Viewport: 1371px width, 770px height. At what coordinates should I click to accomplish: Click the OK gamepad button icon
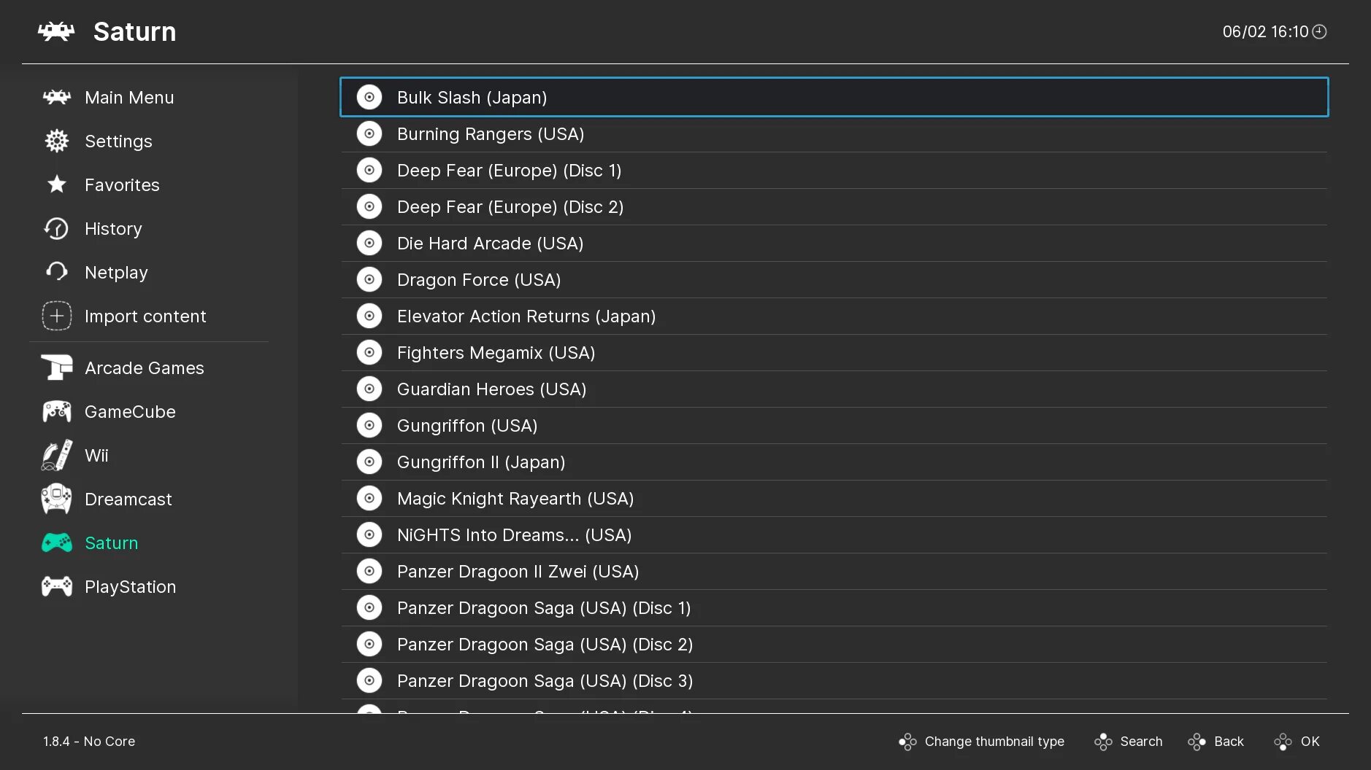click(1283, 742)
